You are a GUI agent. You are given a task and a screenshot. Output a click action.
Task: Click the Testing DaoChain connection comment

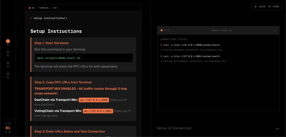193,50
